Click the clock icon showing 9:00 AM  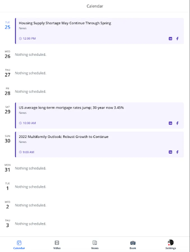pos(20,152)
